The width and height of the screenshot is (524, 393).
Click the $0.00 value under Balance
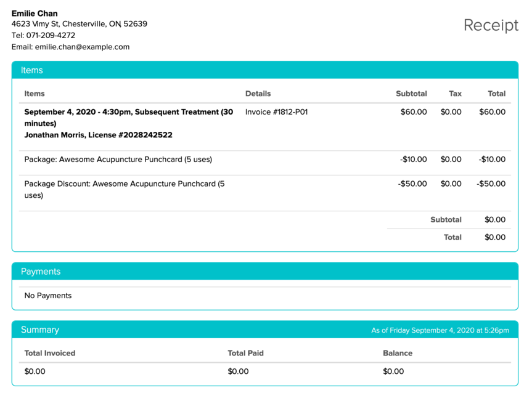coord(393,371)
